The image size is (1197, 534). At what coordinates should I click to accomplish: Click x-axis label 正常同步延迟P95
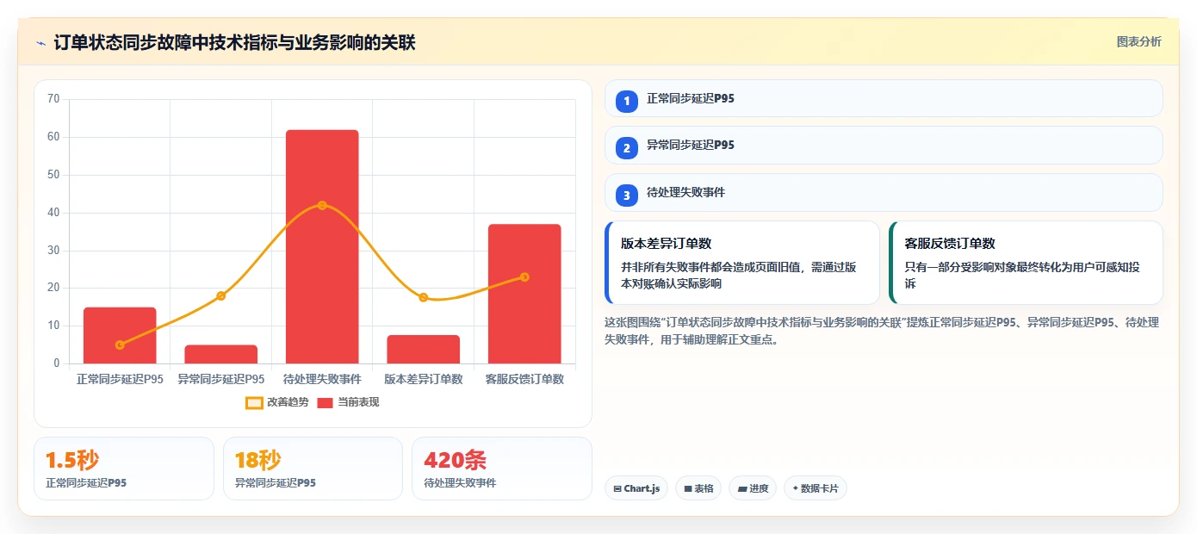pyautogui.click(x=120, y=379)
